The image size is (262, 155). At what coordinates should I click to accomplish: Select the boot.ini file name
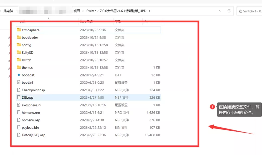(27, 83)
